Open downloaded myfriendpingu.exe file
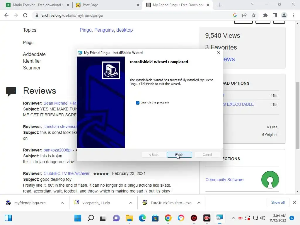This screenshot has height=225, width=300. (30, 203)
